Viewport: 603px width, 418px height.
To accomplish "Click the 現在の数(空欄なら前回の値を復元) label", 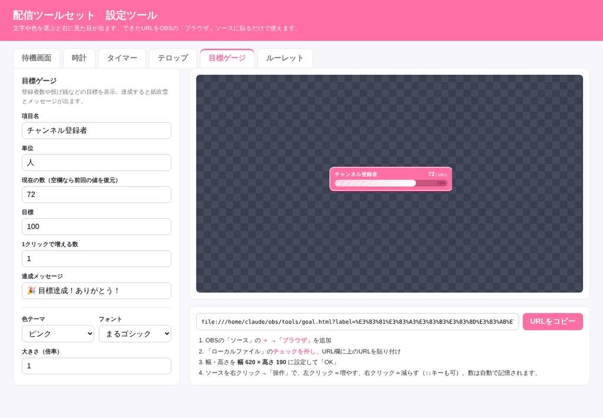I will [70, 180].
